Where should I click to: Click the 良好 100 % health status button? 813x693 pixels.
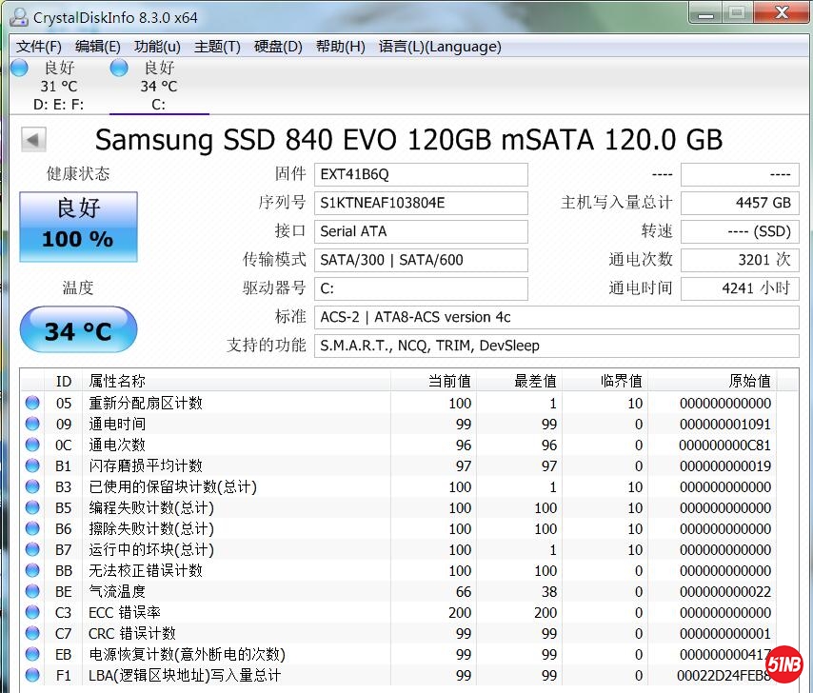pos(78,227)
